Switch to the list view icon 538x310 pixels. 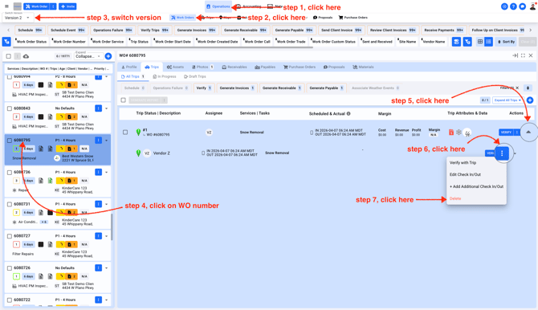coord(488,42)
